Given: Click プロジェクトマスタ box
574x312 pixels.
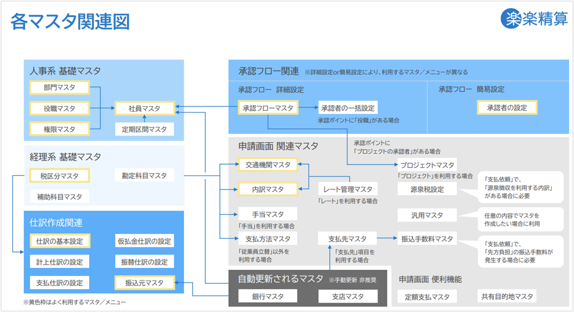Looking at the screenshot, I should point(427,165).
